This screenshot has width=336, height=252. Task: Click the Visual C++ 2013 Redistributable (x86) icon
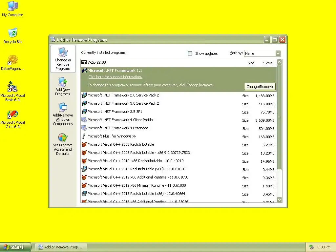click(84, 194)
